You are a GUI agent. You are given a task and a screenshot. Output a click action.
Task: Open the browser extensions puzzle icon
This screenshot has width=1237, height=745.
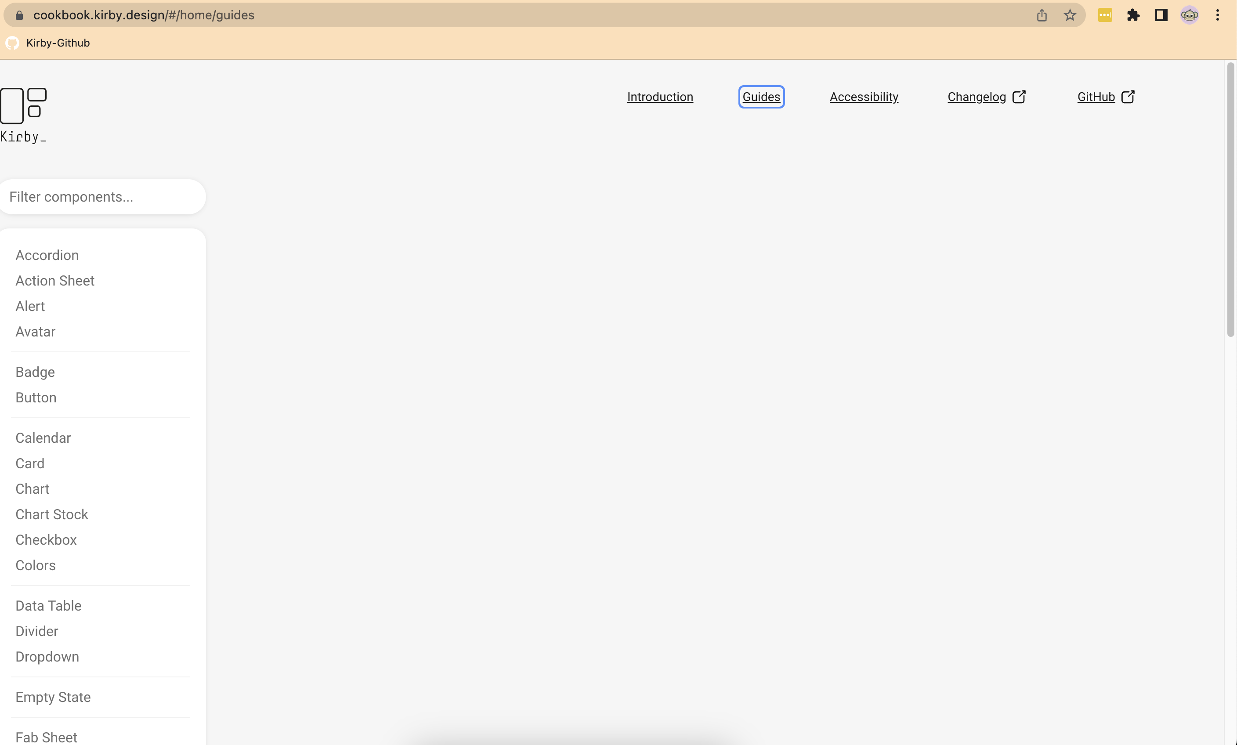(x=1133, y=14)
